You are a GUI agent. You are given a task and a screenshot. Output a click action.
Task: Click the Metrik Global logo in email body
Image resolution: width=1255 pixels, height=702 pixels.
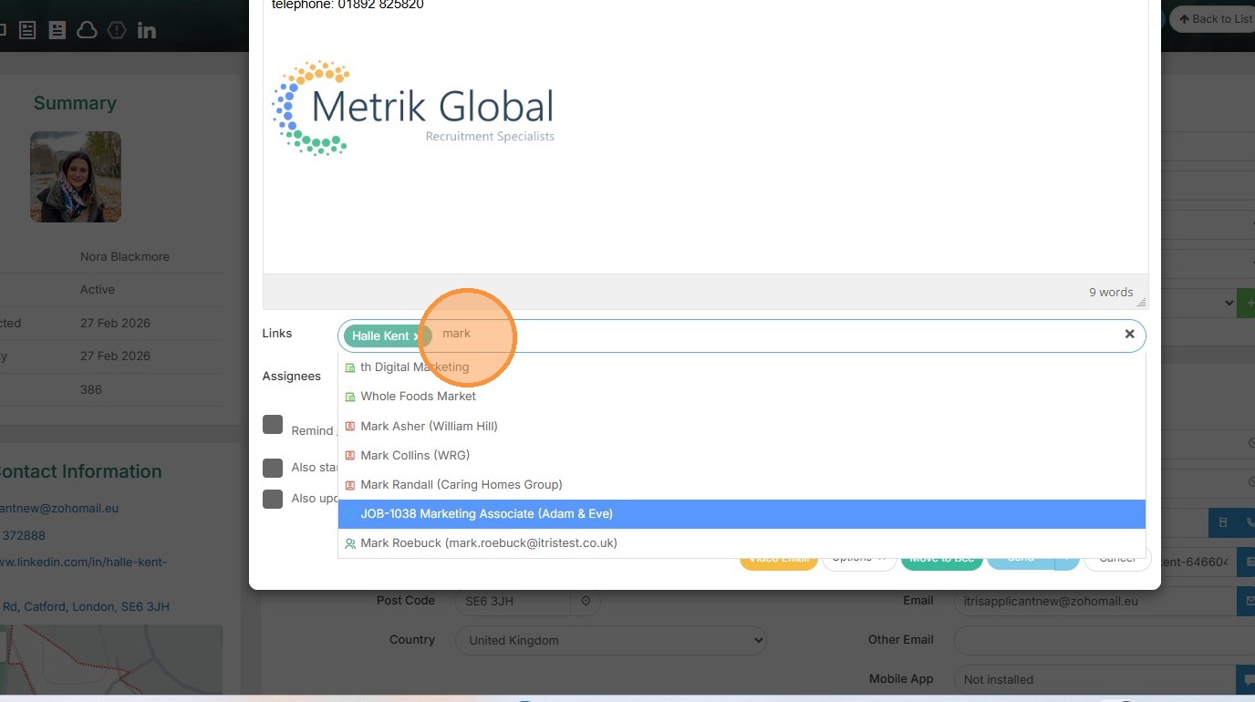point(413,108)
